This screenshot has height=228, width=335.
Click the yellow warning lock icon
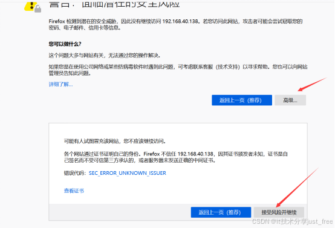point(33,7)
